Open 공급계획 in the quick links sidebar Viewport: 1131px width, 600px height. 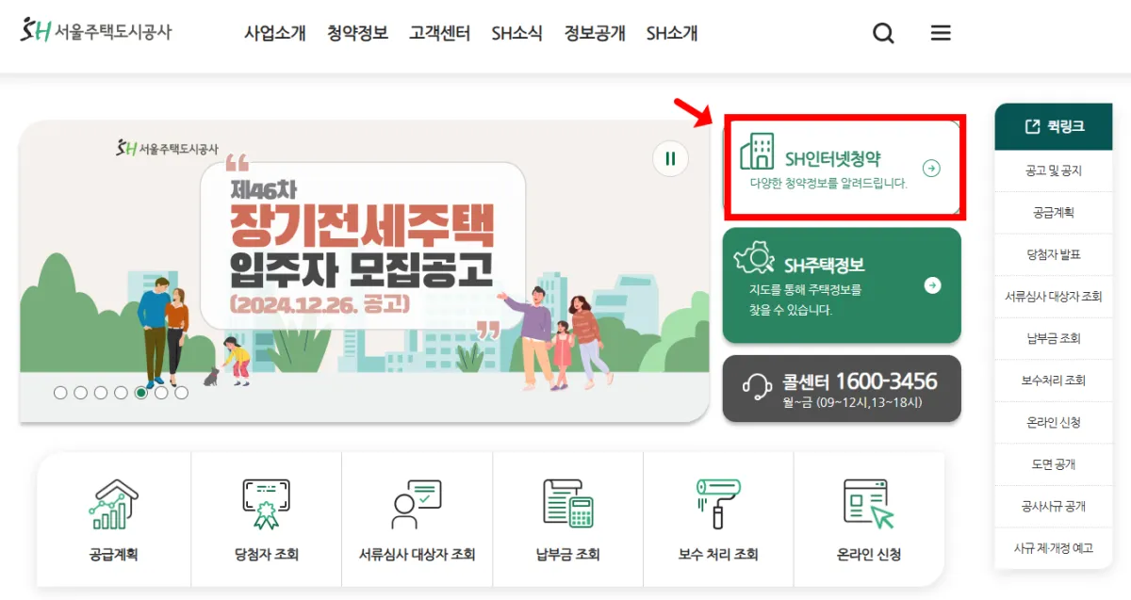coord(1054,213)
